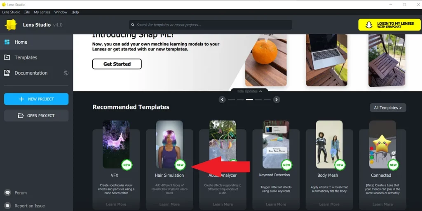
Task: Collapse the banner with Hide Updates
Action: point(249,91)
